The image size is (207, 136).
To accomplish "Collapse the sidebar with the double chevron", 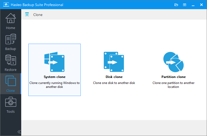I will [x=19, y=132].
